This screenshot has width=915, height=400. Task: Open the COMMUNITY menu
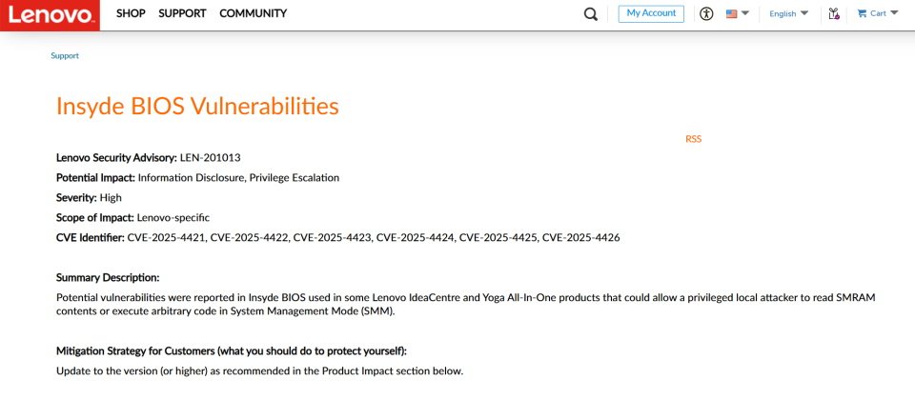[254, 13]
